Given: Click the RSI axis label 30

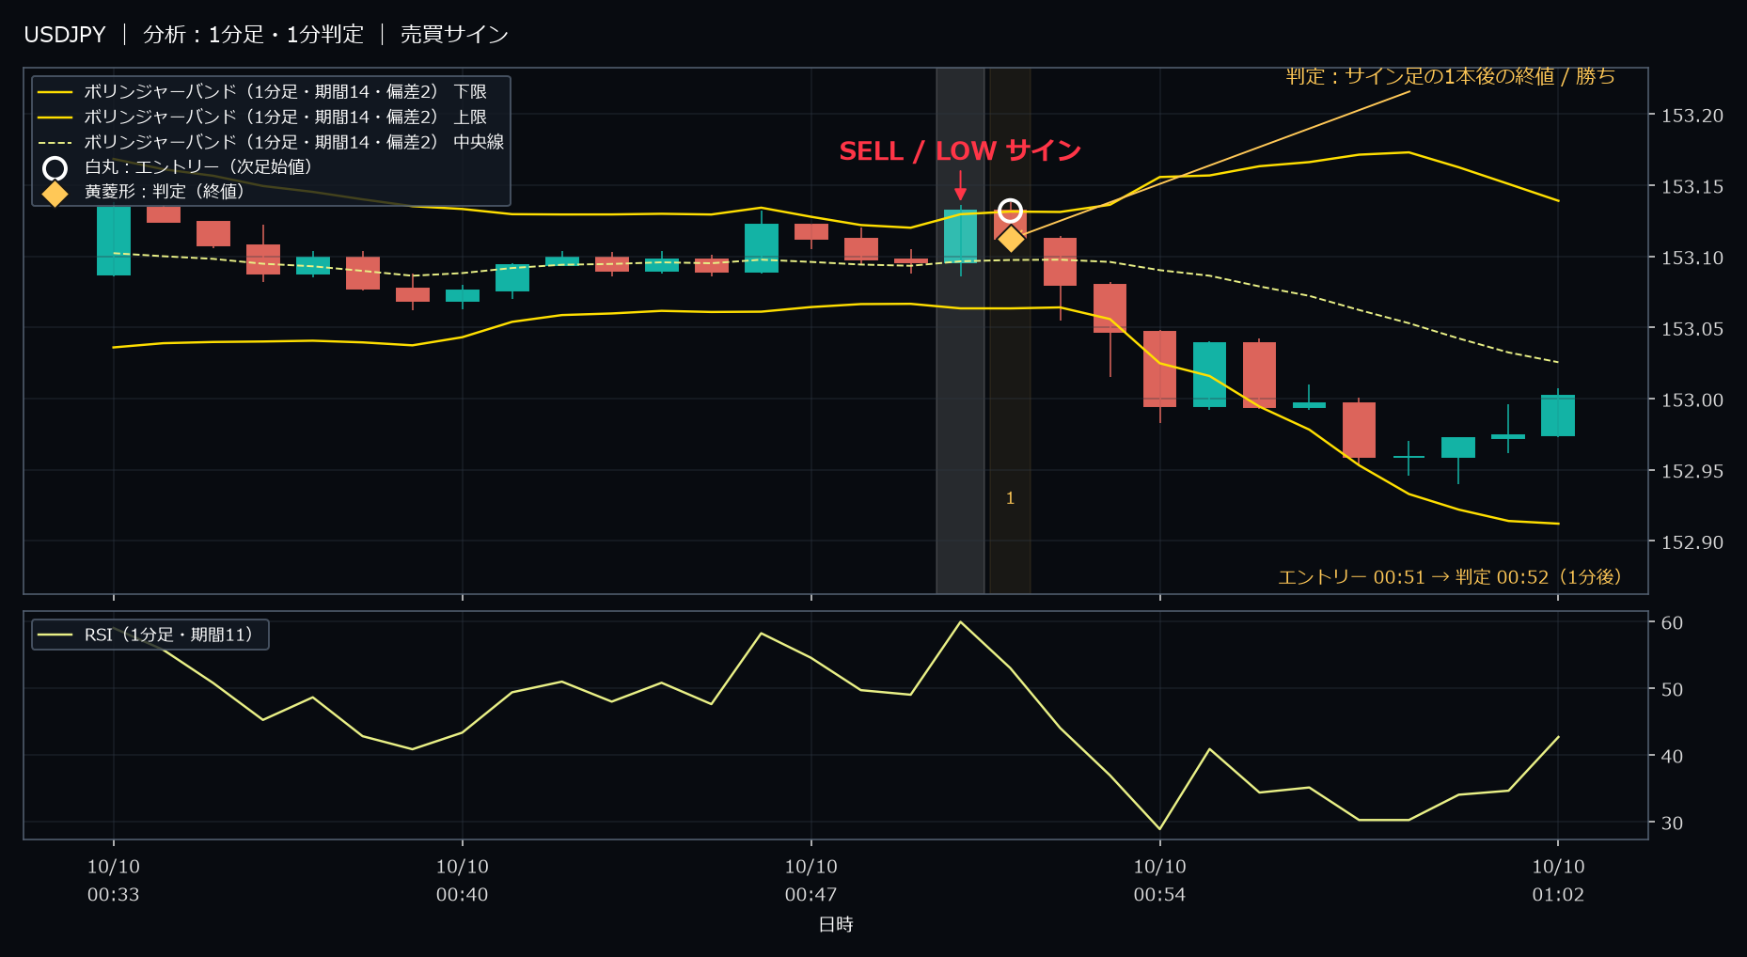Looking at the screenshot, I should (x=1672, y=823).
